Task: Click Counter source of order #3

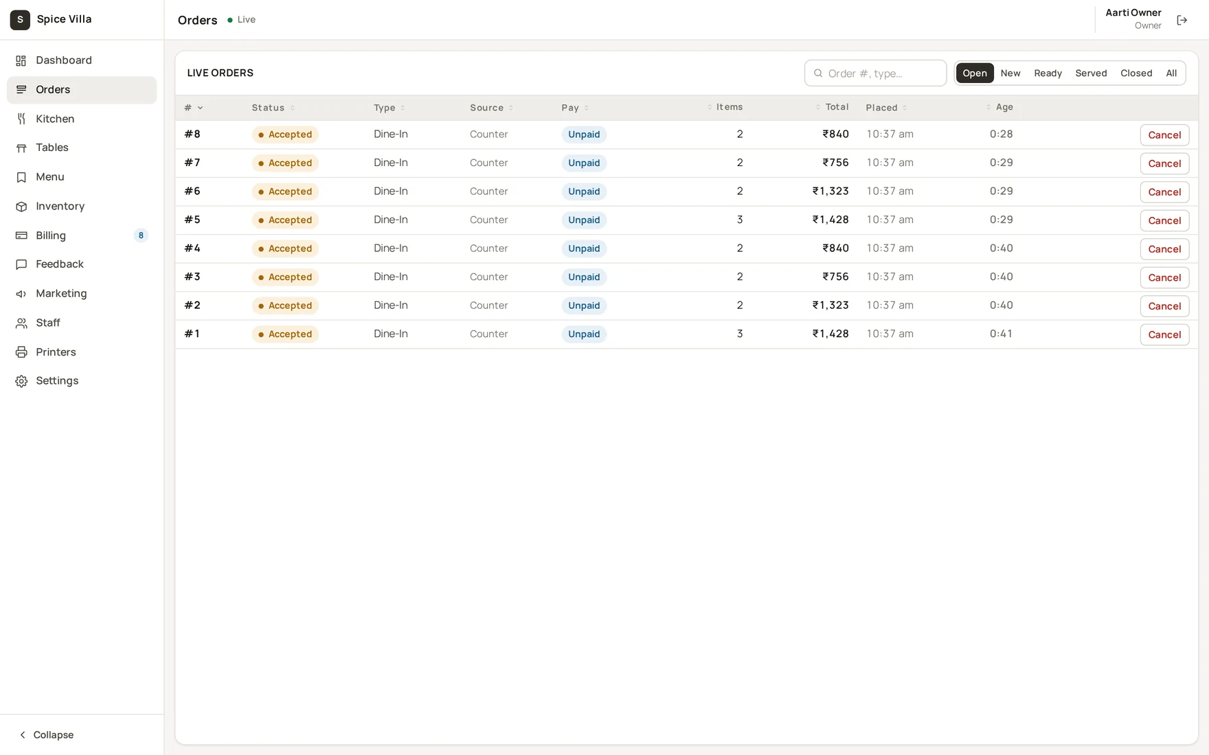Action: coord(488,277)
